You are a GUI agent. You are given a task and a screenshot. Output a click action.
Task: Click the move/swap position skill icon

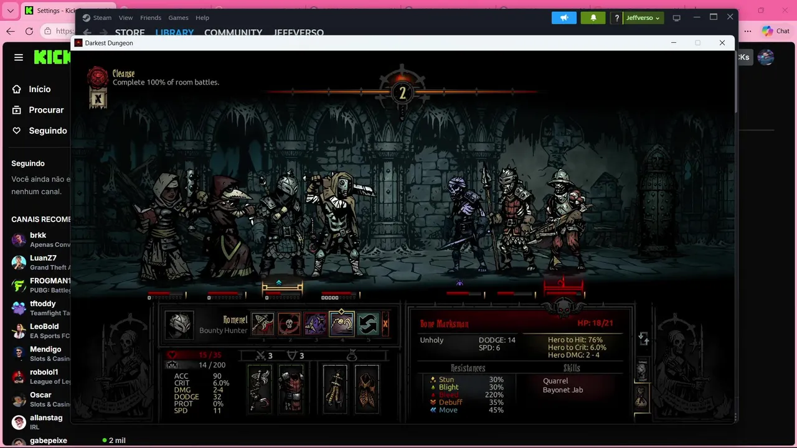[x=368, y=324]
